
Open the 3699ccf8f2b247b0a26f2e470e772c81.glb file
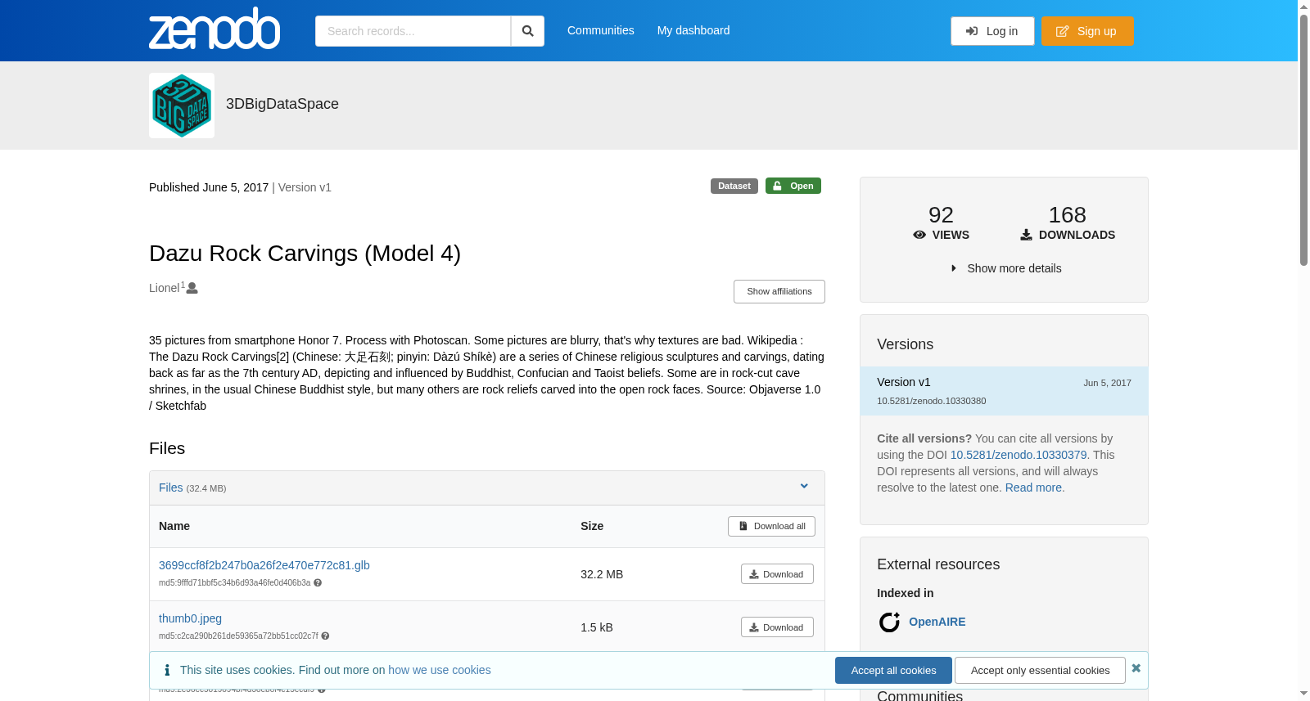pyautogui.click(x=264, y=565)
